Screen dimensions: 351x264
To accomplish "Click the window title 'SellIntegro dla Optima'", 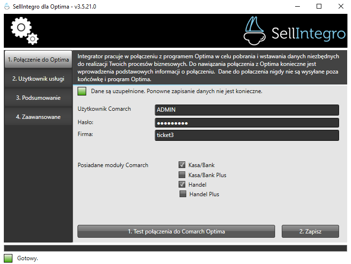I will point(54,7).
